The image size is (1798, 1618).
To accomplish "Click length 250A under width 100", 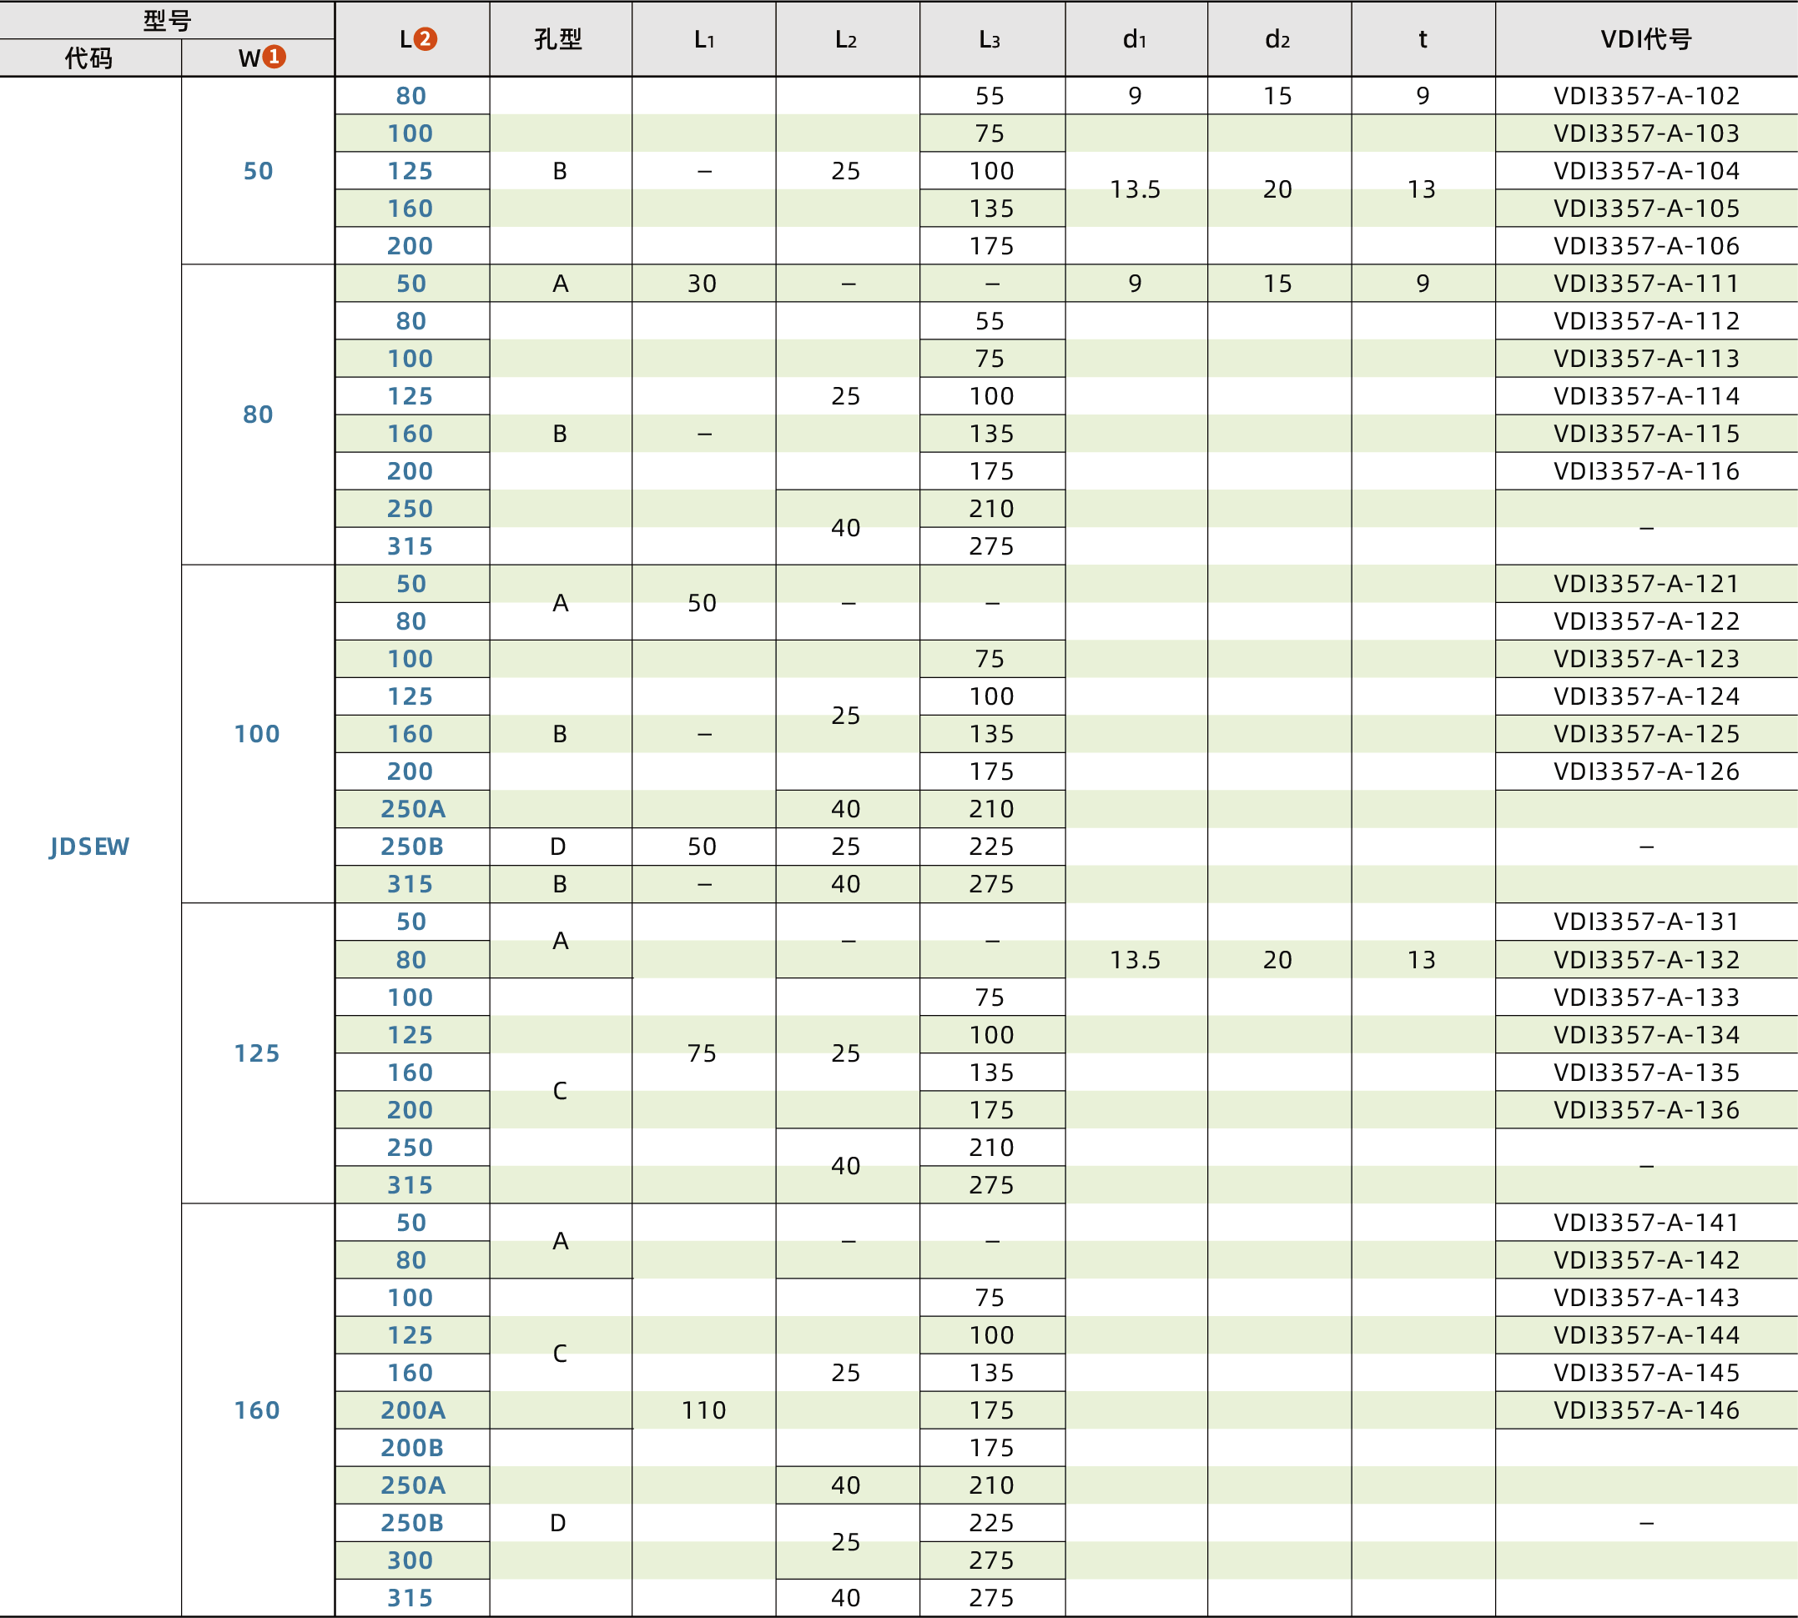I will [413, 809].
